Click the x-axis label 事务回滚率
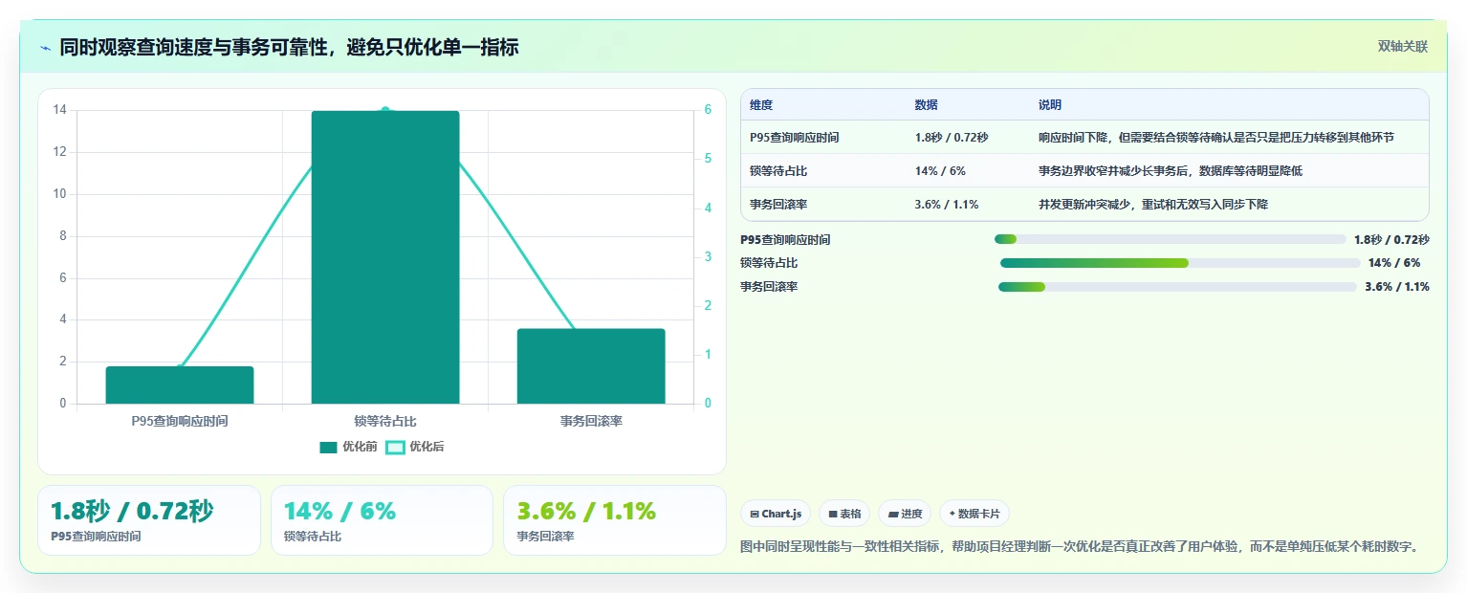The image size is (1467, 593). 591,421
